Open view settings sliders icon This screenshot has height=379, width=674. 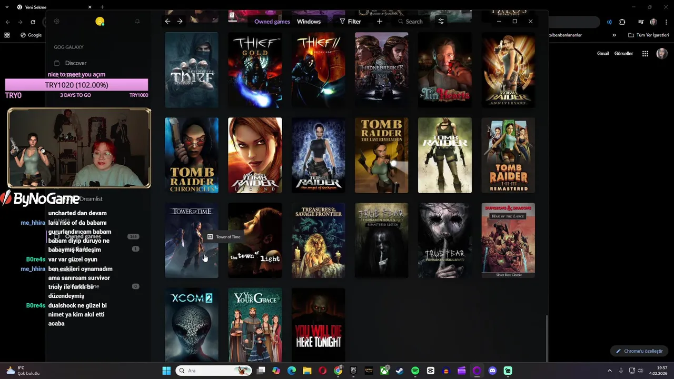[x=441, y=22]
